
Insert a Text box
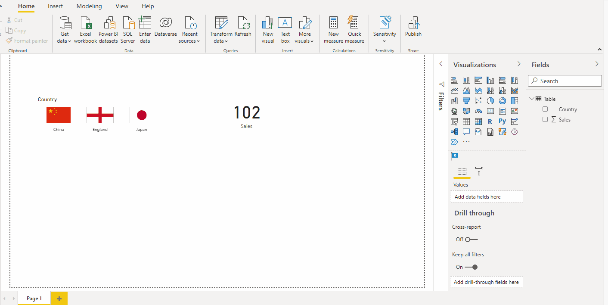coord(285,30)
